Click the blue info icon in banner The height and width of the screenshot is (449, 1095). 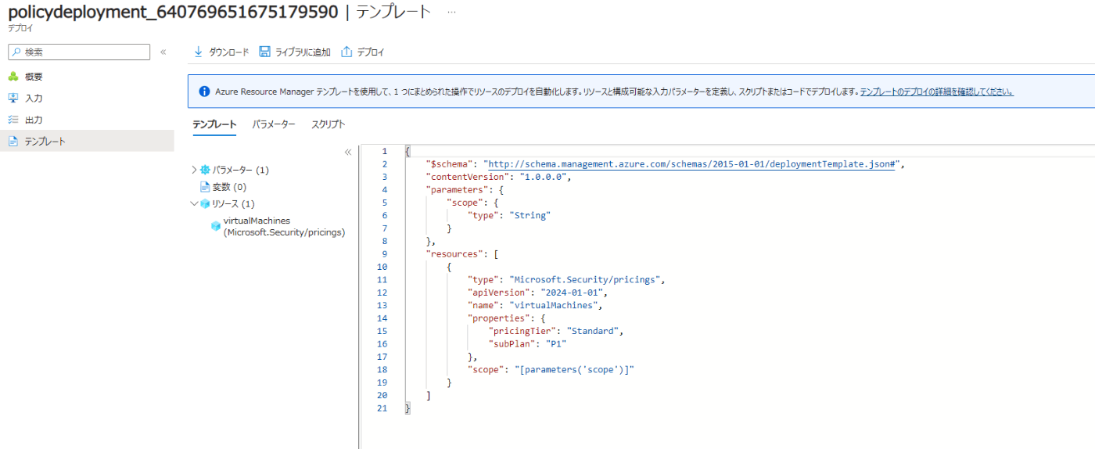point(205,92)
